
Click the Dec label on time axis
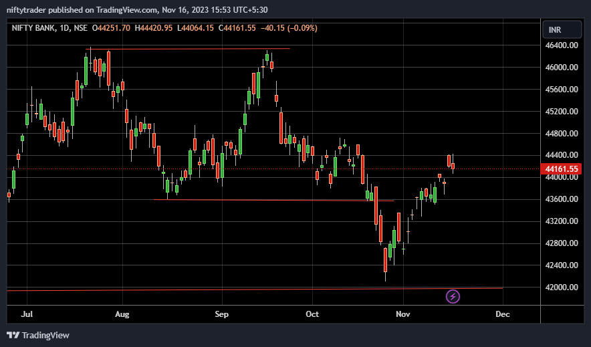point(503,314)
